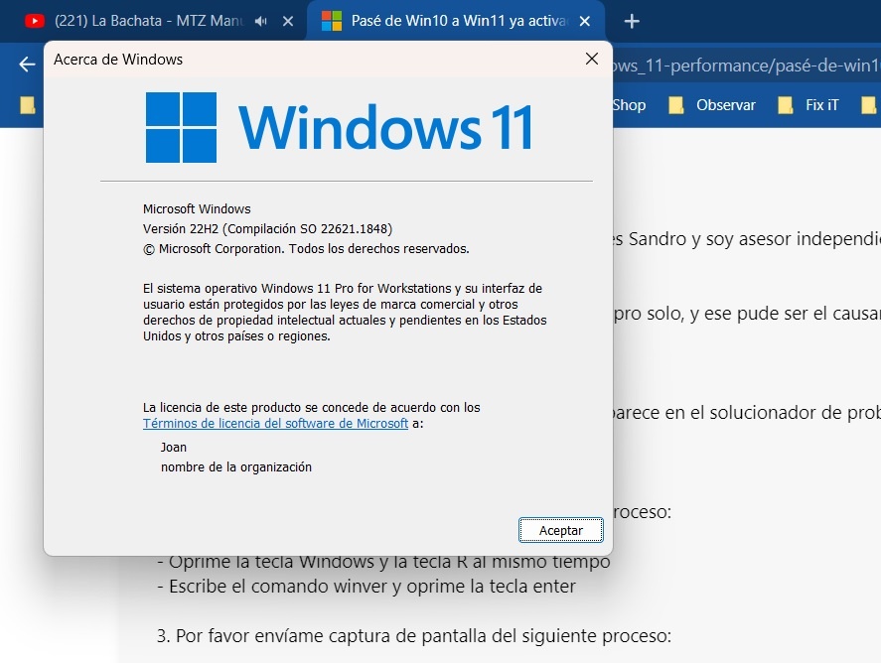Click the browser address bar URL
The width and height of the screenshot is (881, 663).
[x=747, y=66]
